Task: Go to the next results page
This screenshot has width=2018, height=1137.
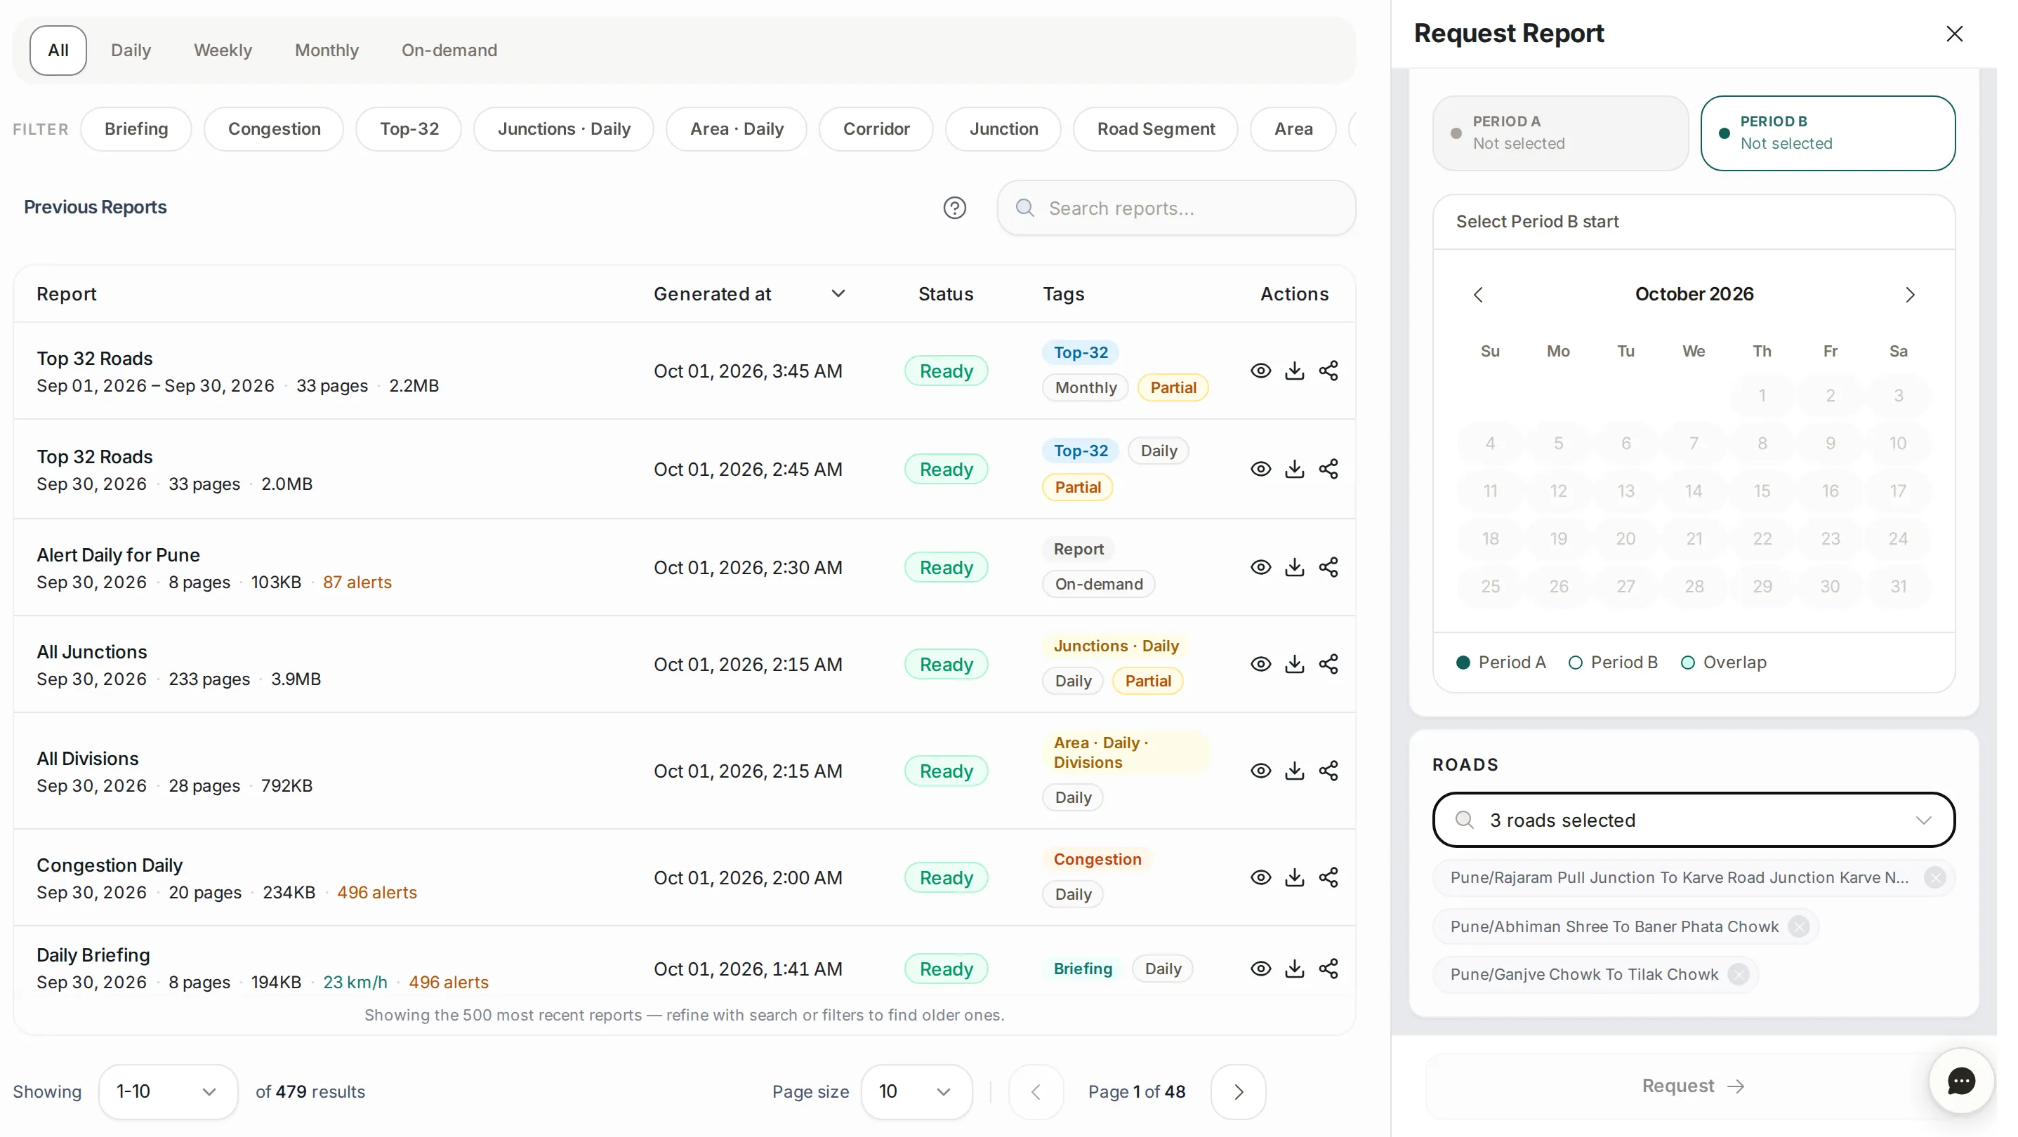Action: coord(1238,1091)
